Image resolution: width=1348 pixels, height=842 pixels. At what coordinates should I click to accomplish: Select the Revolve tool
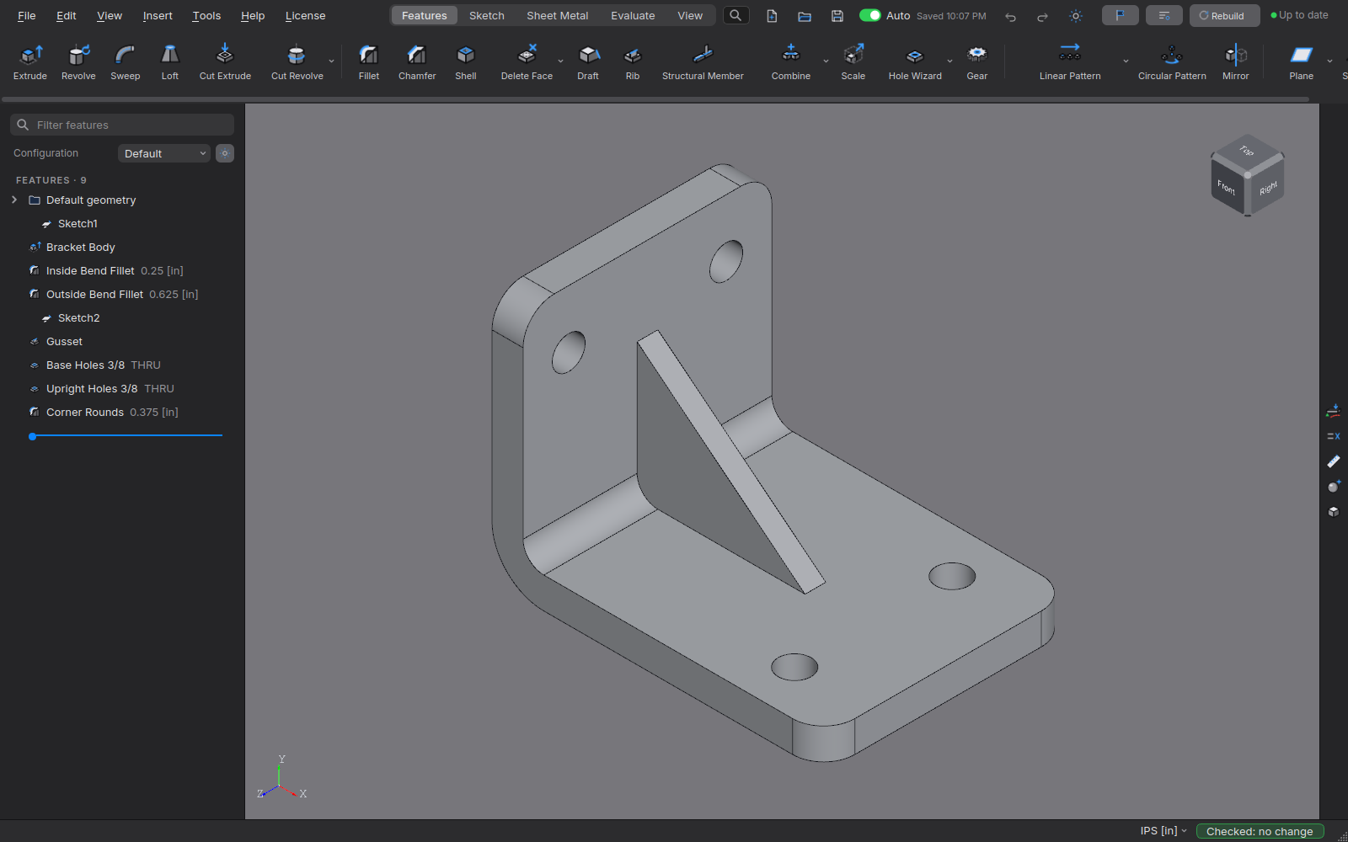click(x=78, y=63)
